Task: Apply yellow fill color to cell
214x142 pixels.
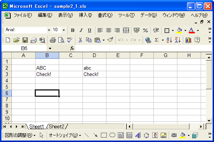Action: (179, 30)
